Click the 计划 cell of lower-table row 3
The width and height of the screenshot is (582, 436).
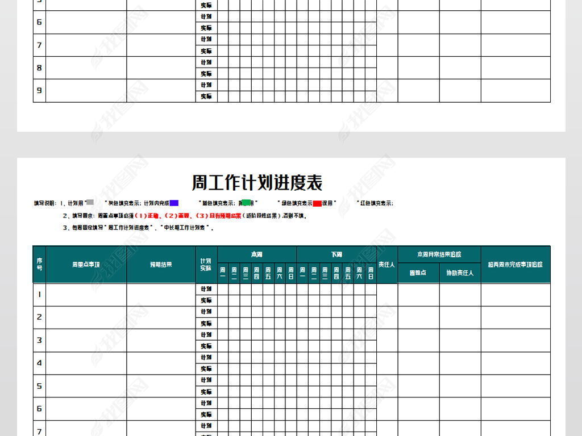pyautogui.click(x=206, y=335)
